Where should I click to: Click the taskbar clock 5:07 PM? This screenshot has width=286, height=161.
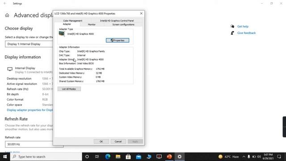tap(268, 157)
